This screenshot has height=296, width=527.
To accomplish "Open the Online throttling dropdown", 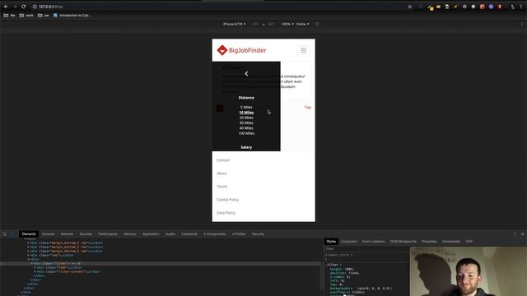I will [x=302, y=24].
